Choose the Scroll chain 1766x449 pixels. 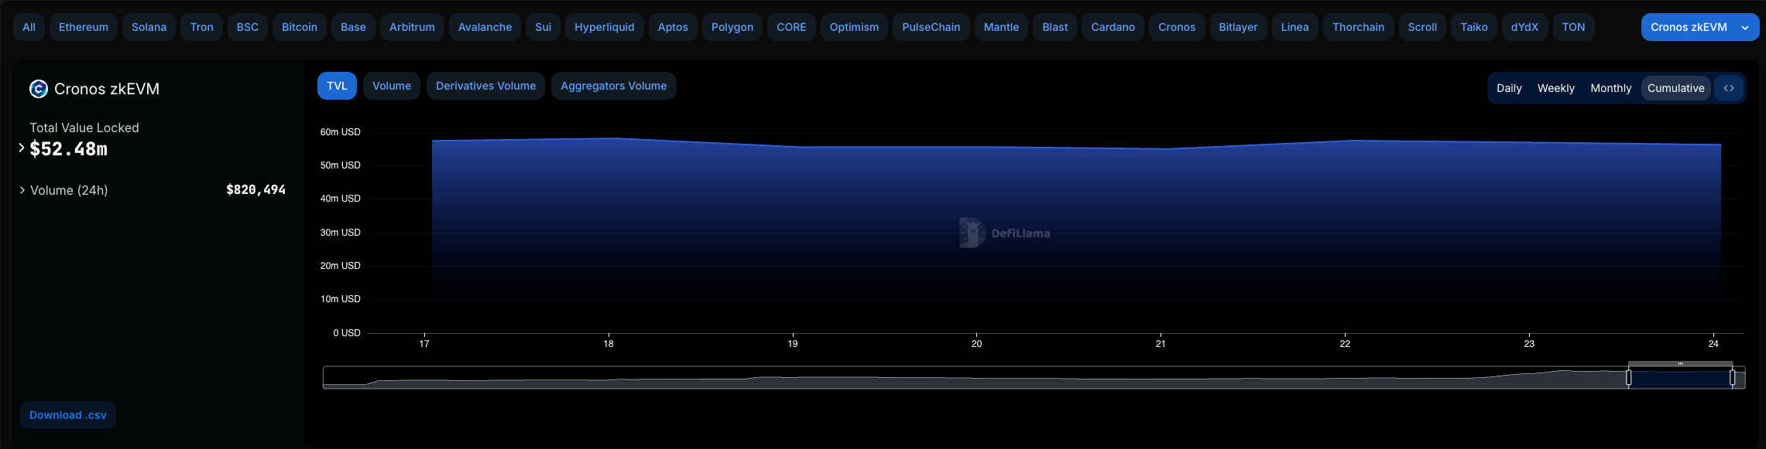(x=1422, y=27)
